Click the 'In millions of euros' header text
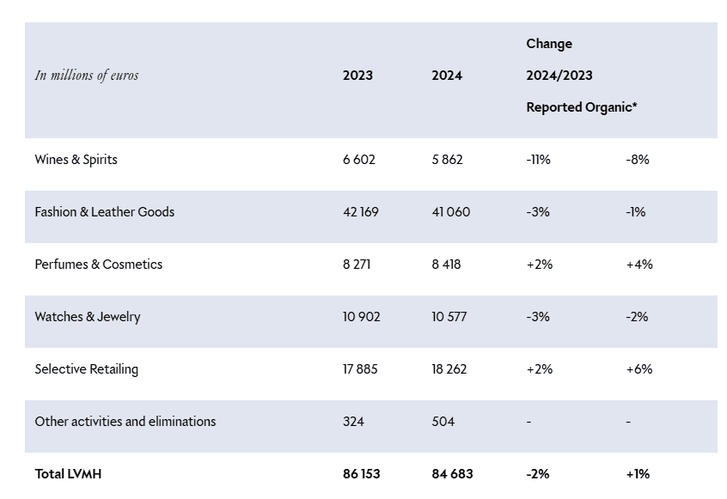 [x=86, y=76]
